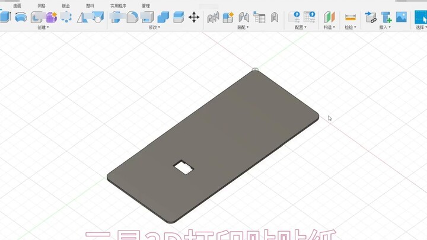Select the Move/Copy arrows icon
The height and width of the screenshot is (240, 427).
tap(194, 17)
